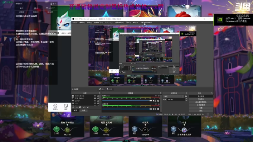Toggle eye icon of third source row
Viewport: 253px width, 142px height.
pyautogui.click(x=95, y=101)
